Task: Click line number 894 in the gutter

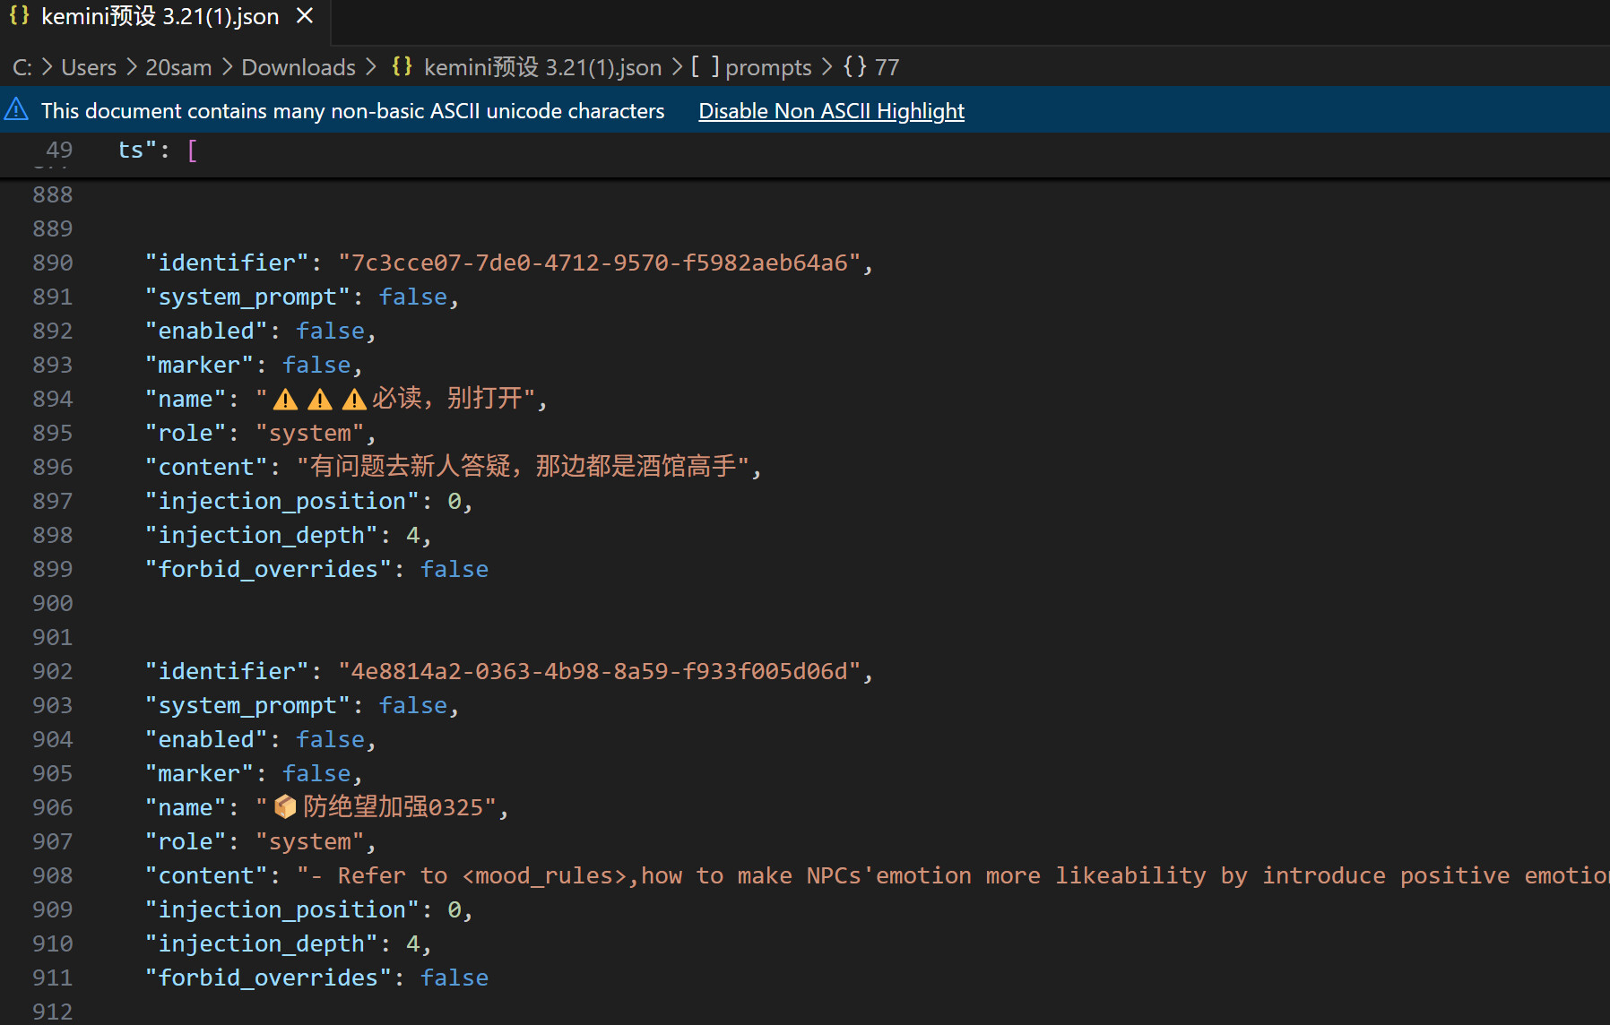Action: click(53, 399)
